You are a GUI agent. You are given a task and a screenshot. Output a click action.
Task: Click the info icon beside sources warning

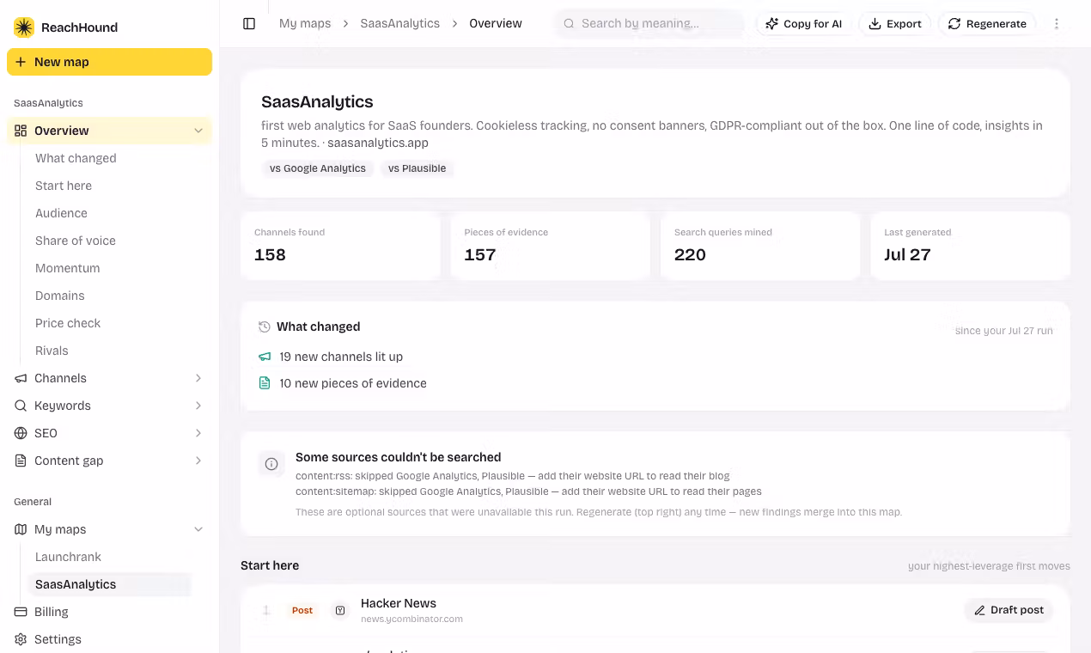(271, 464)
